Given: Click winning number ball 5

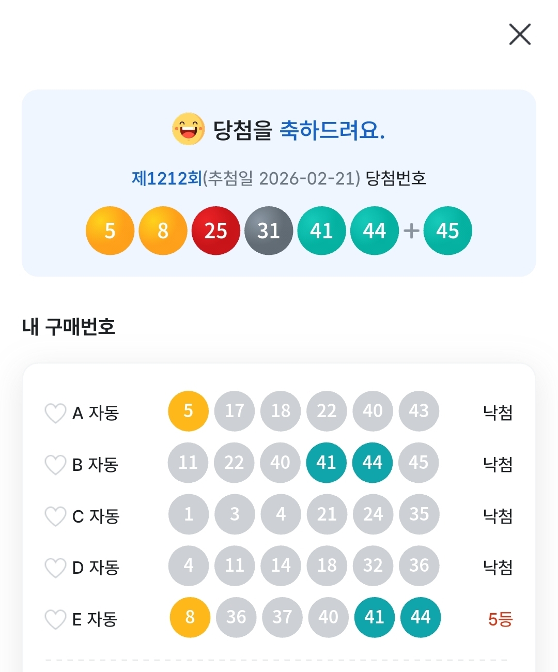Looking at the screenshot, I should (x=110, y=231).
